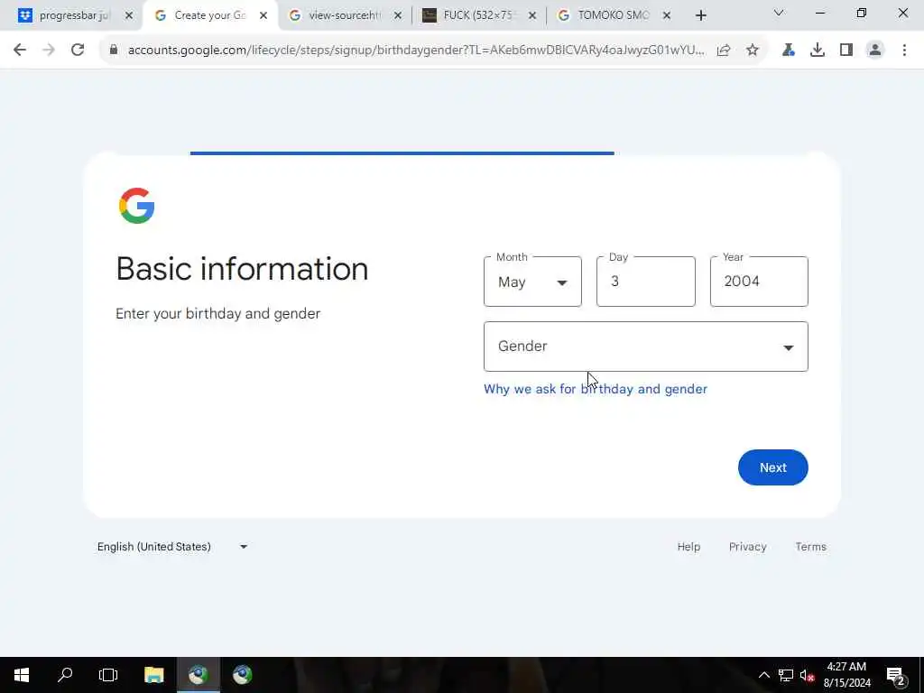Reload the page with the refresh icon

click(78, 51)
